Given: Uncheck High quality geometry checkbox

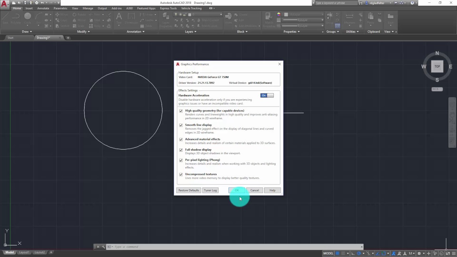Looking at the screenshot, I should click(x=181, y=111).
